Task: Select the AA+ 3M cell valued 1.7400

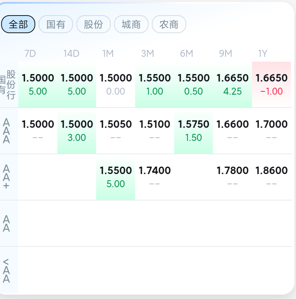Action: click(155, 177)
